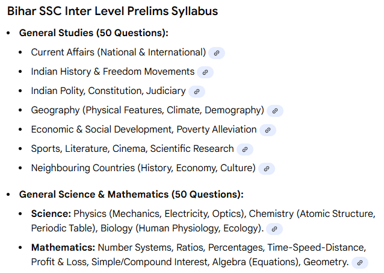Click the Current Affairs (National & International) text
The width and height of the screenshot is (384, 273).
[118, 52]
